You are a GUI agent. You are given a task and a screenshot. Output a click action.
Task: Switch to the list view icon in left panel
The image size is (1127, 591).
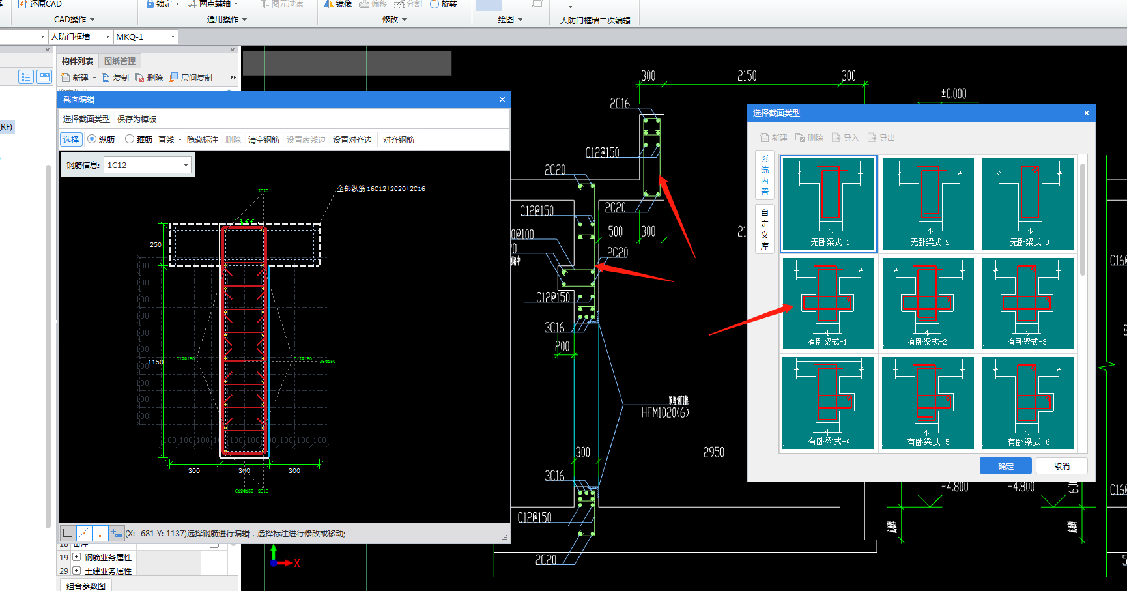click(26, 78)
